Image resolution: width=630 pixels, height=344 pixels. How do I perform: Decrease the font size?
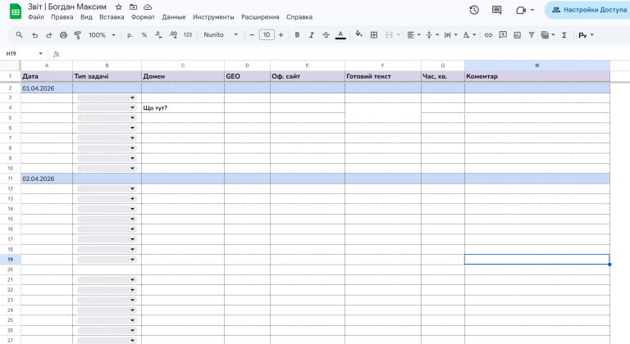pyautogui.click(x=252, y=35)
